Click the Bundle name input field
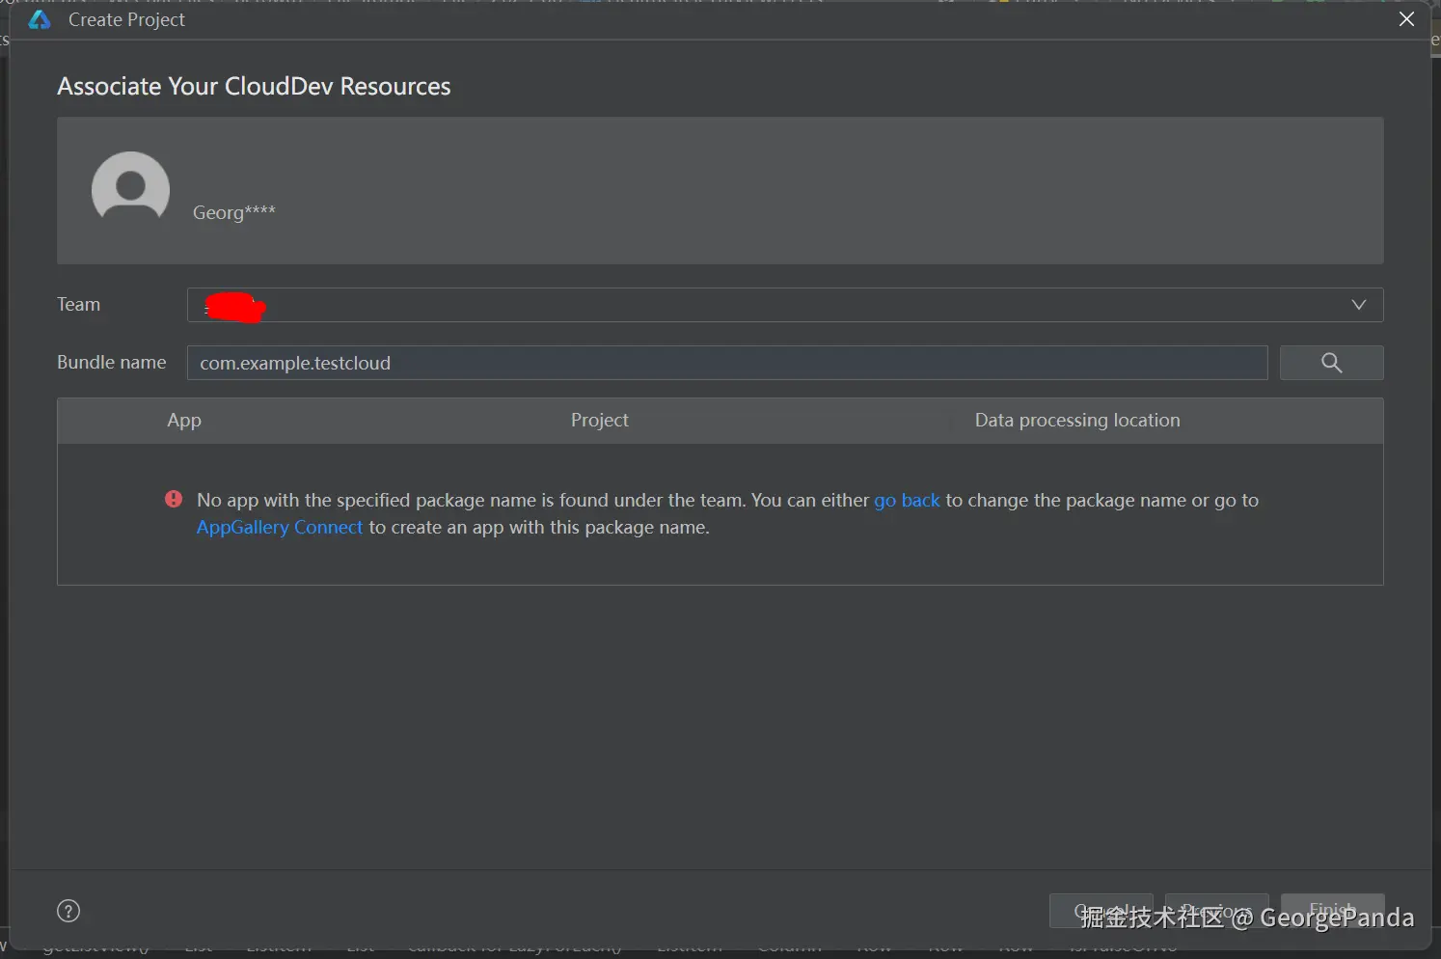1441x959 pixels. 726,363
